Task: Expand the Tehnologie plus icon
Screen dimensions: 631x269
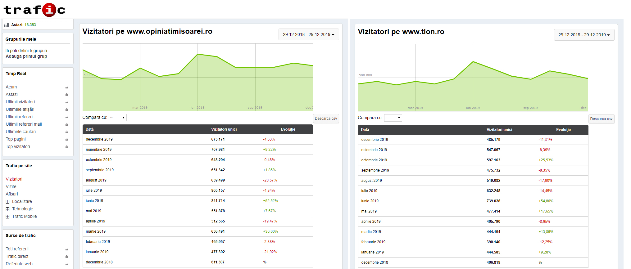Action: click(8, 209)
